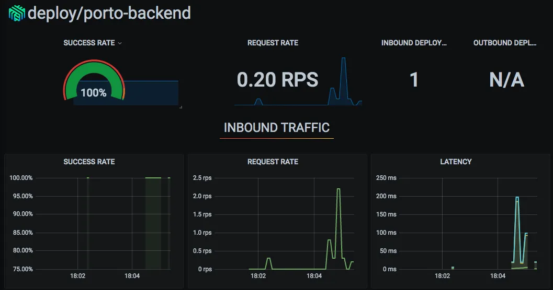This screenshot has width=553, height=290.
Task: Click the resize handle of the gauge panel
Action: pyautogui.click(x=180, y=107)
